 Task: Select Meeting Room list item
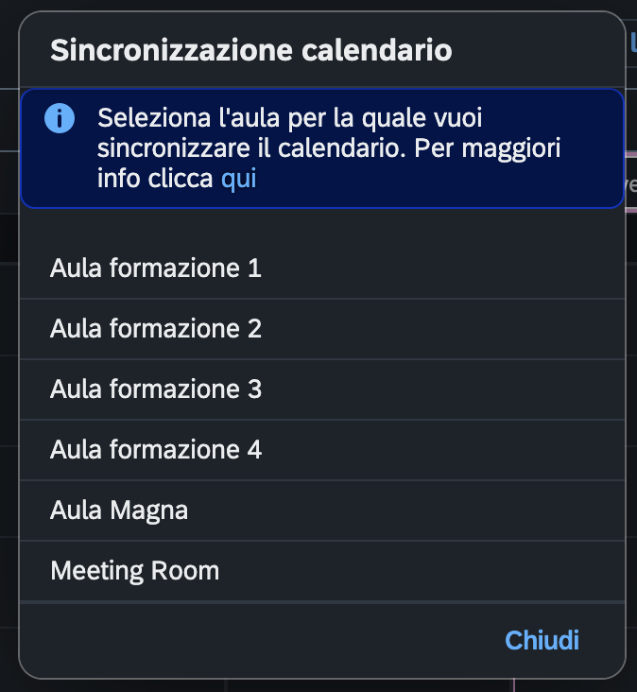322,571
